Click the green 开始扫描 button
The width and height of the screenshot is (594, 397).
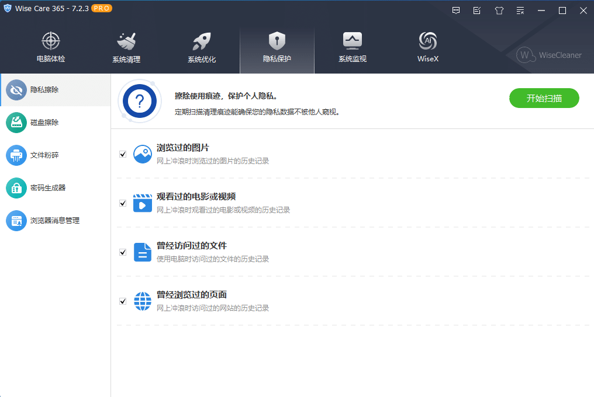click(544, 98)
